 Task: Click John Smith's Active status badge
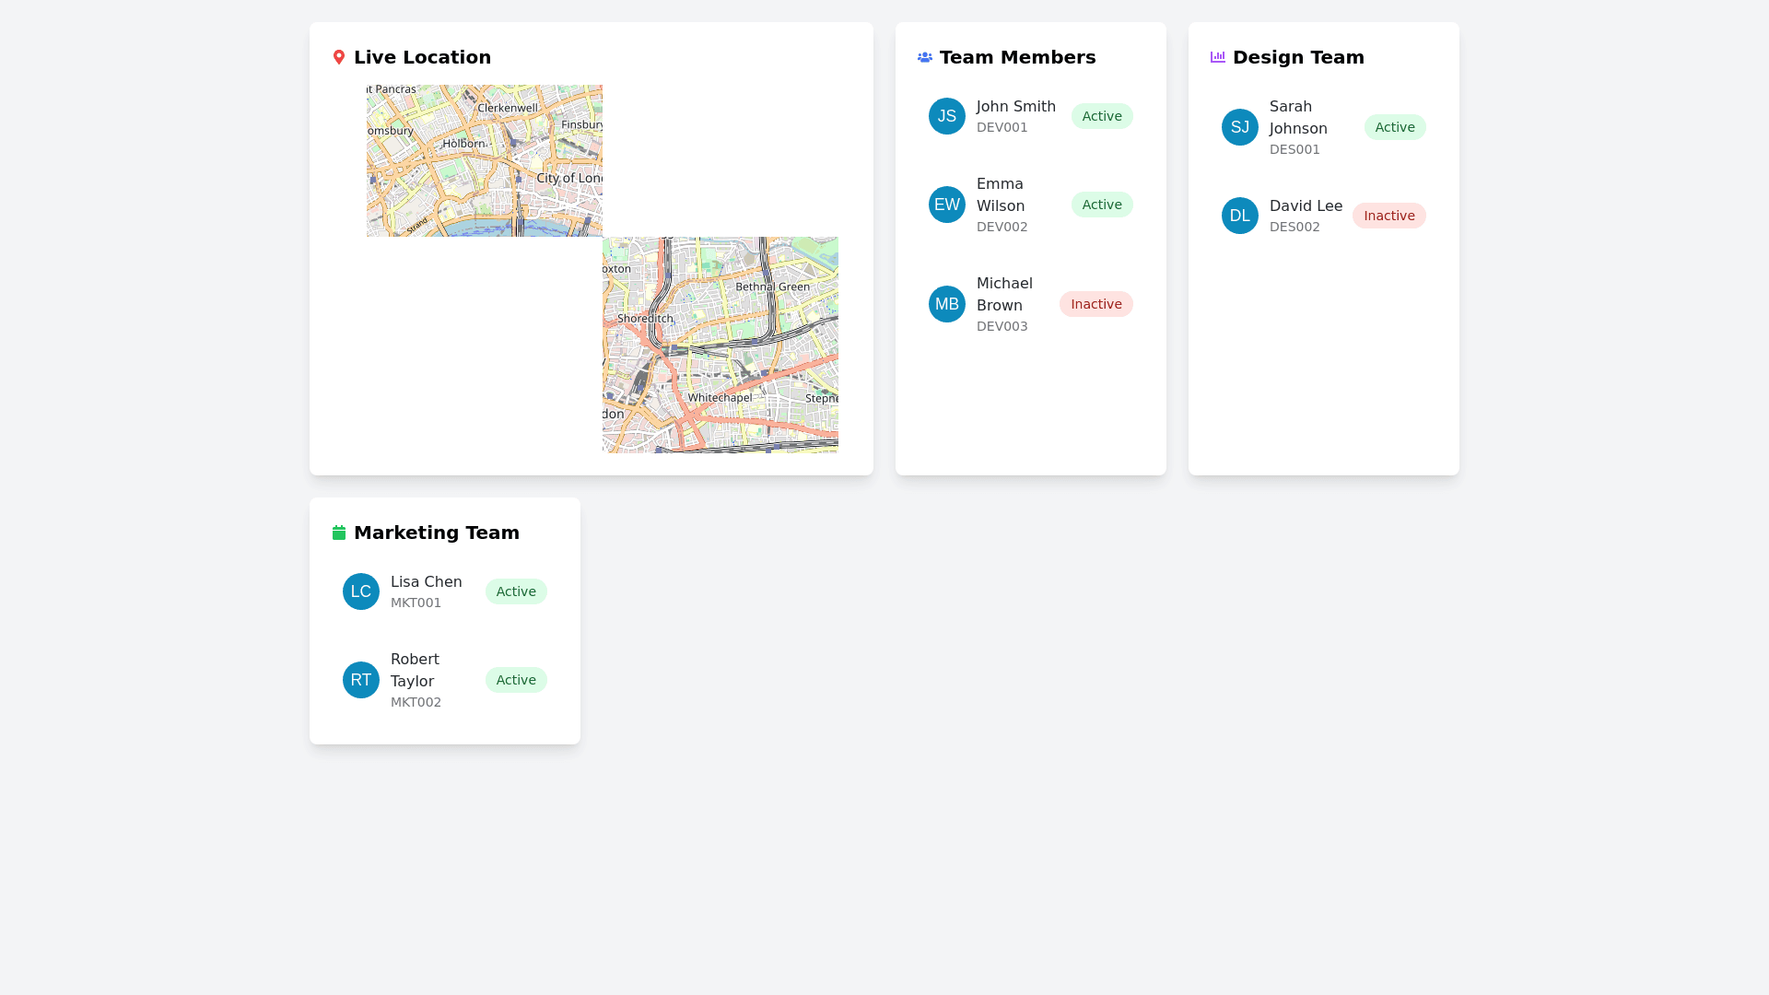1102,116
